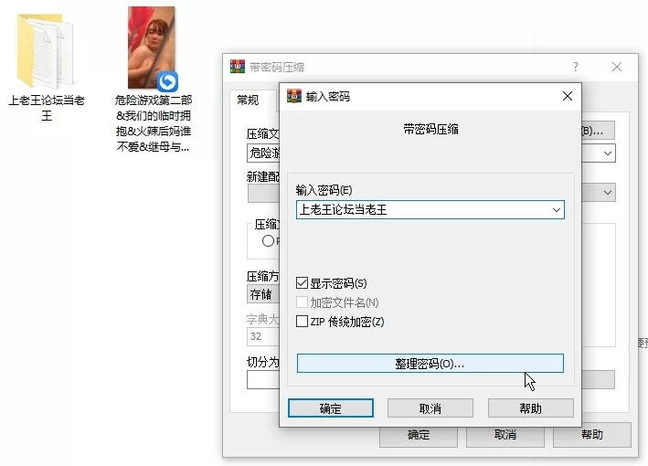Screen dimensions: 648x466
Task: Confirm with 确定 in 输入密码 dialog
Action: click(x=331, y=408)
